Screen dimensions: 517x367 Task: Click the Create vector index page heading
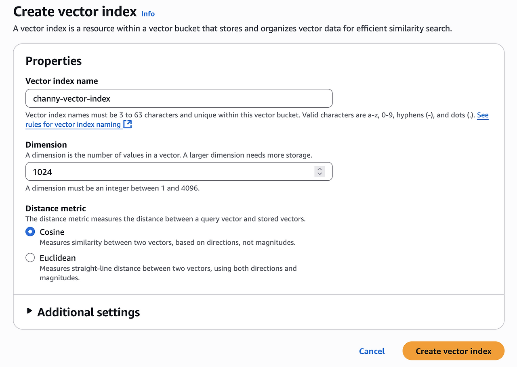click(75, 11)
